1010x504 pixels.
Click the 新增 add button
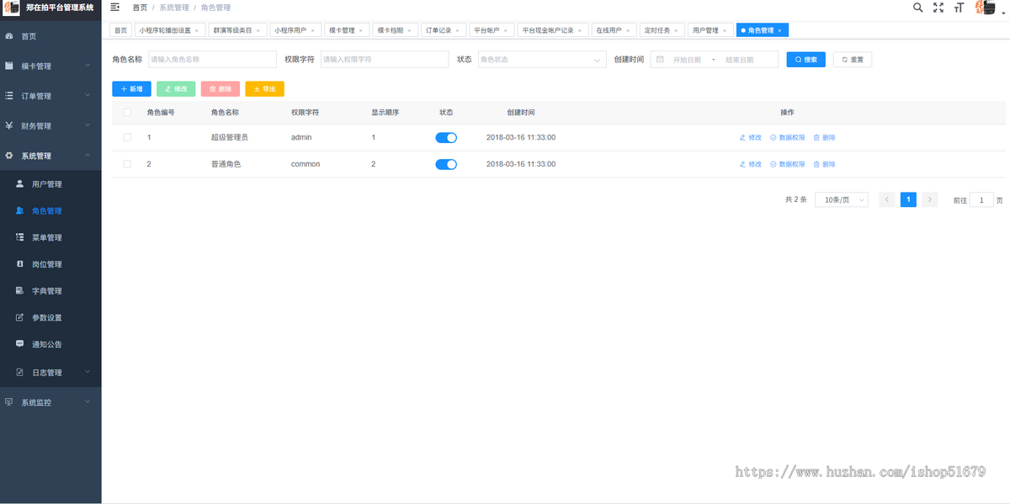click(x=131, y=88)
